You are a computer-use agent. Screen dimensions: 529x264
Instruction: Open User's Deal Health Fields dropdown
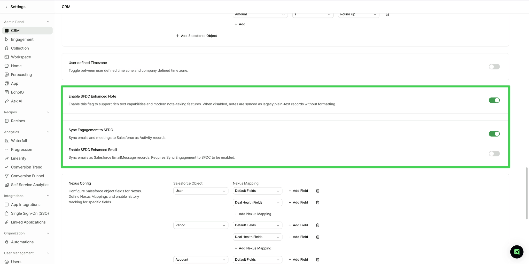point(257,202)
